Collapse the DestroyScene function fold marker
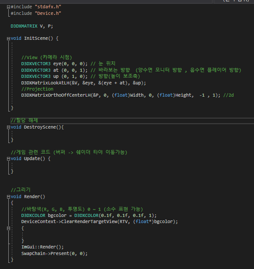The width and height of the screenshot is (254, 269). tap(8, 127)
